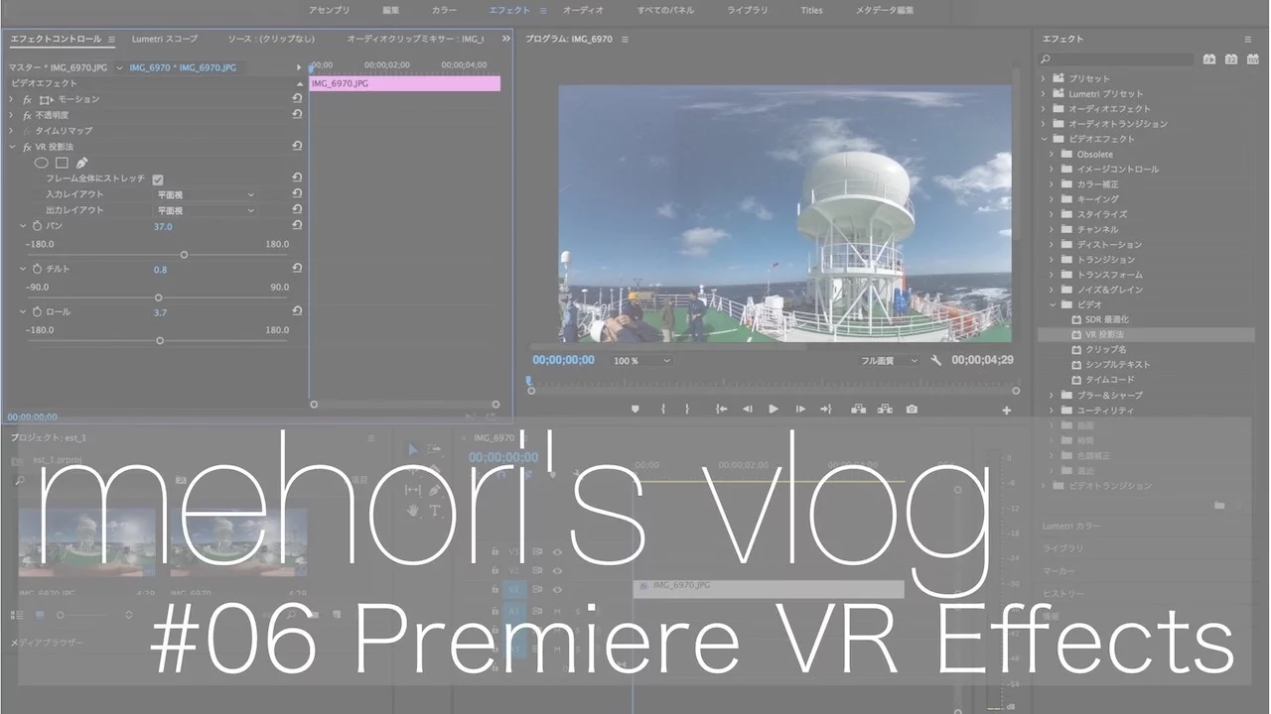Open 入力レイアウト dropdown

pyautogui.click(x=206, y=195)
